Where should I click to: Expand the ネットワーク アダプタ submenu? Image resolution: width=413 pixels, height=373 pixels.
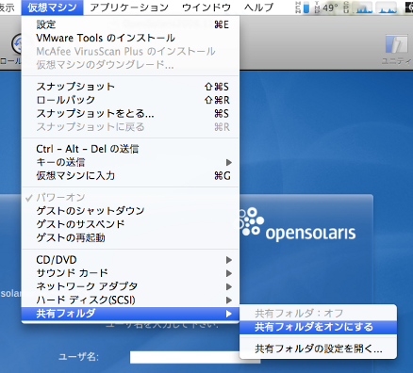tap(130, 286)
